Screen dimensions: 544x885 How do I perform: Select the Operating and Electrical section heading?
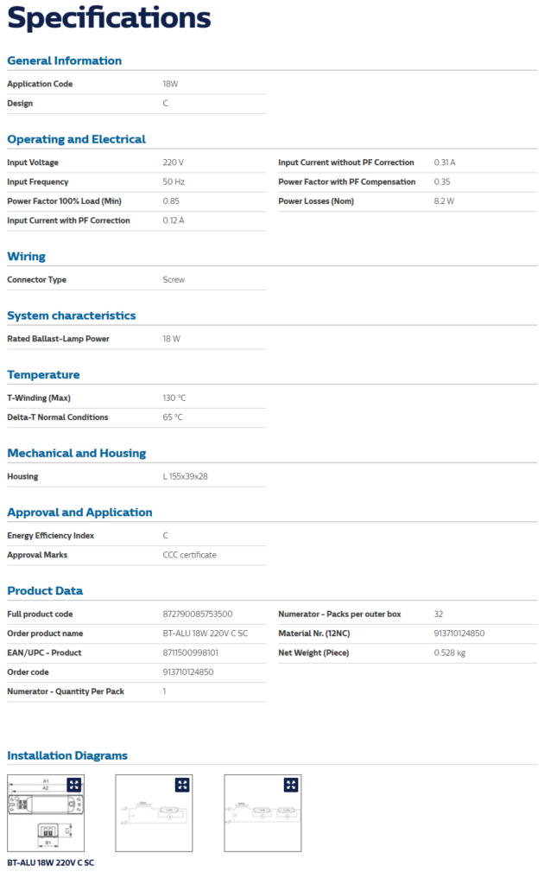[x=76, y=139]
